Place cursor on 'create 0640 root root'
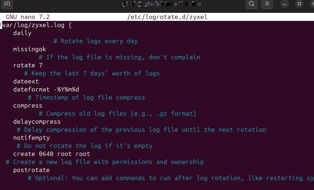Viewport: 314px width, 190px height. coord(51,154)
